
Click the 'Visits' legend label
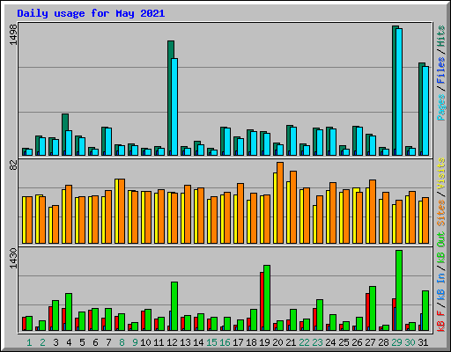(x=440, y=173)
